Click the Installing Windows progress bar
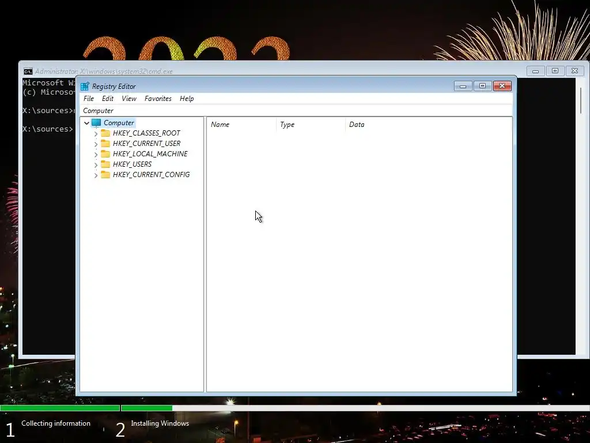590x443 pixels. pyautogui.click(x=355, y=408)
